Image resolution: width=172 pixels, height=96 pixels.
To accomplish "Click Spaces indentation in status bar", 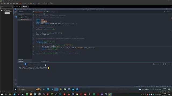I will [143, 87].
